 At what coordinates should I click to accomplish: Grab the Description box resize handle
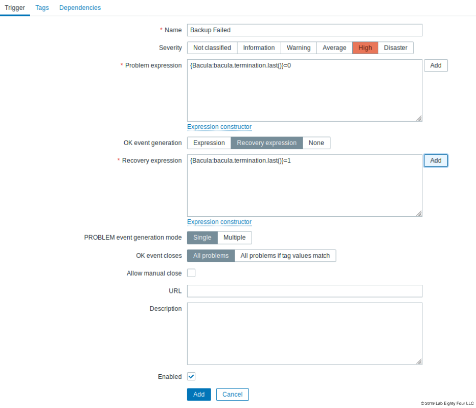[x=419, y=361]
